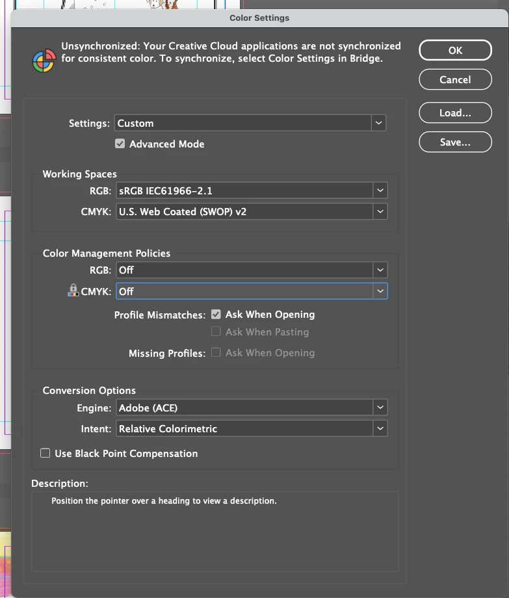Viewport: 509px width, 598px height.
Task: Click the OK button
Action: coord(455,50)
